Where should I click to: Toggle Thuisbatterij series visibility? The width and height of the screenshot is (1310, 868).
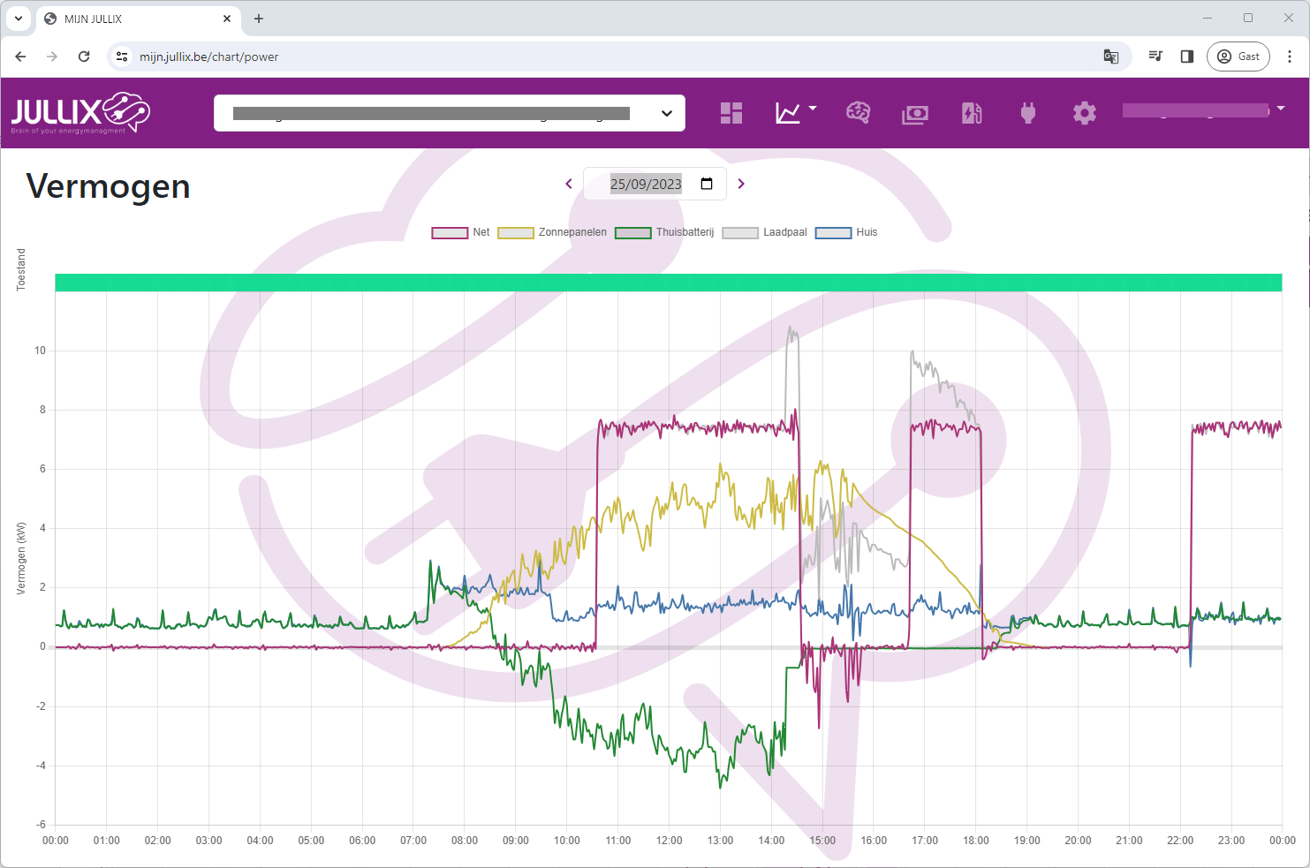[x=663, y=232]
